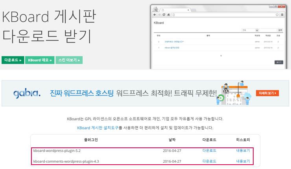This screenshot has width=291, height=169.
Task: Open the KBoard 데모 » button
Action: tap(39, 60)
